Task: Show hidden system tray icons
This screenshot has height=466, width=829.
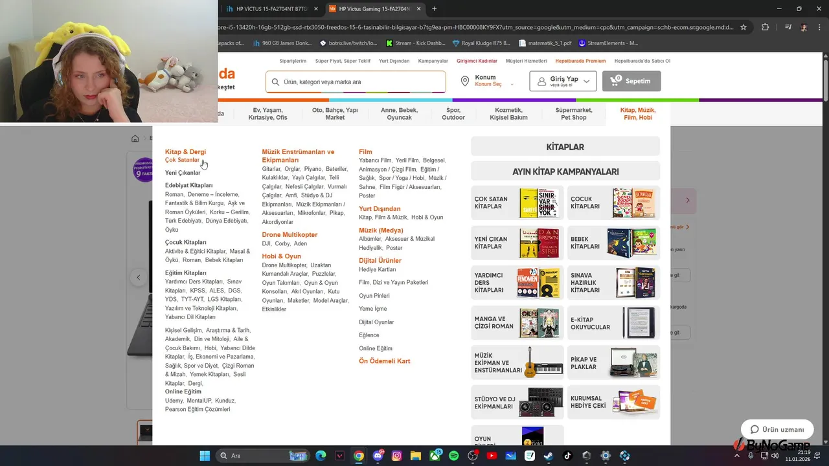Action: [738, 456]
